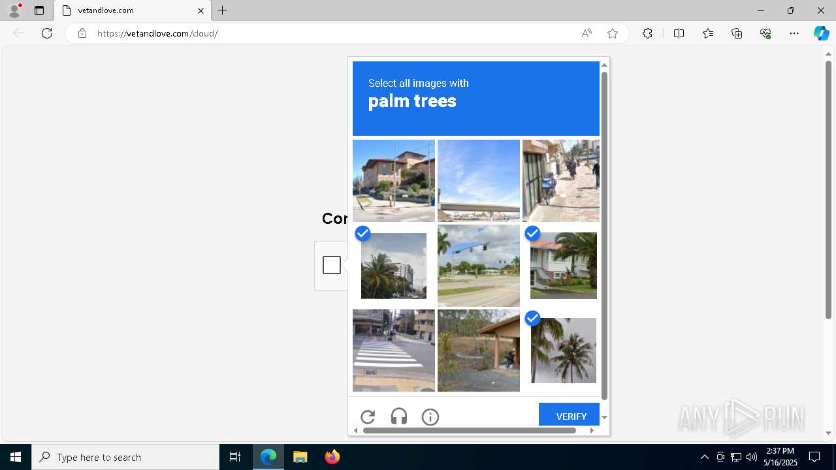This screenshot has width=836, height=470.
Task: Open Browser essentials heart icon
Action: [x=765, y=33]
